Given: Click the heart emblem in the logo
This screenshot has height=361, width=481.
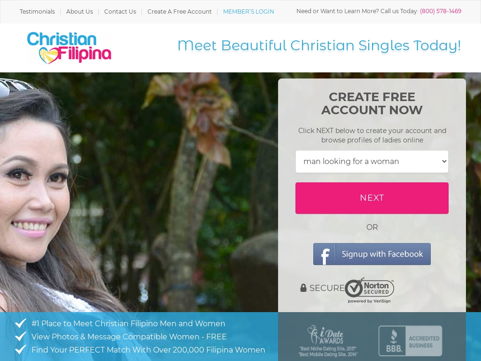Looking at the screenshot, I should (48, 55).
